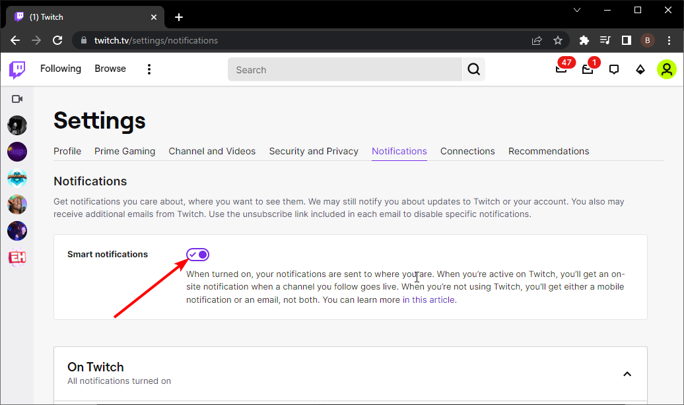Open the More options three-dot navigation menu
Screen dimensions: 684x405
[x=149, y=69]
